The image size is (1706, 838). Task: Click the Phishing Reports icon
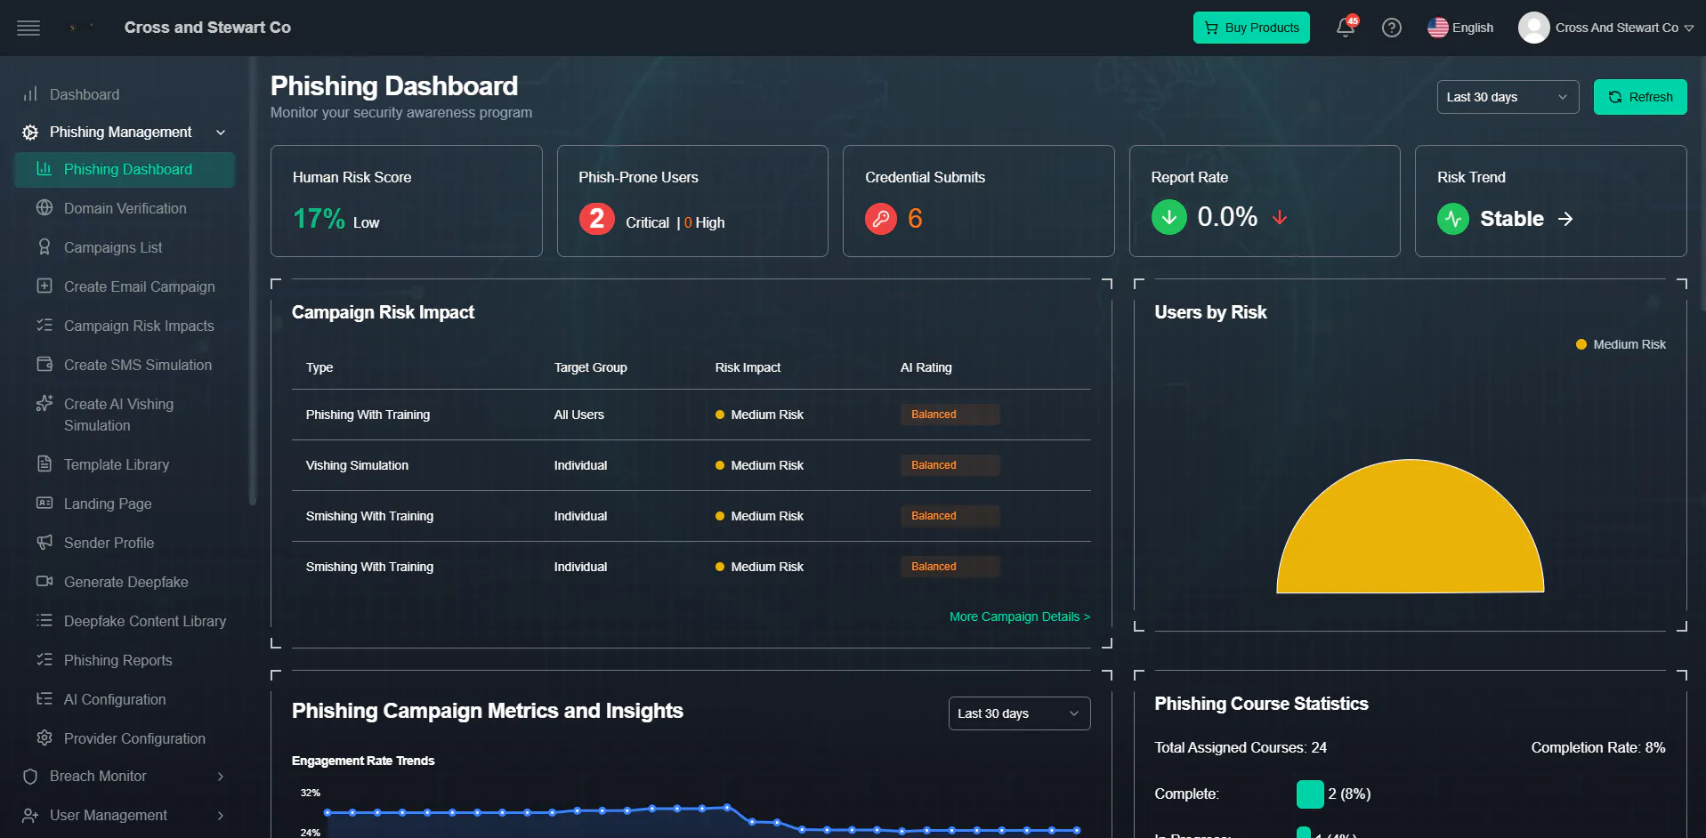coord(44,660)
